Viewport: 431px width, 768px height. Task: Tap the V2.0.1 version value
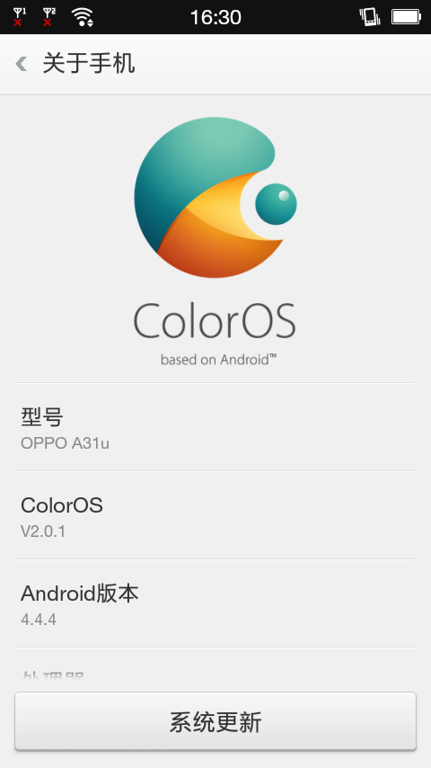coord(43,531)
